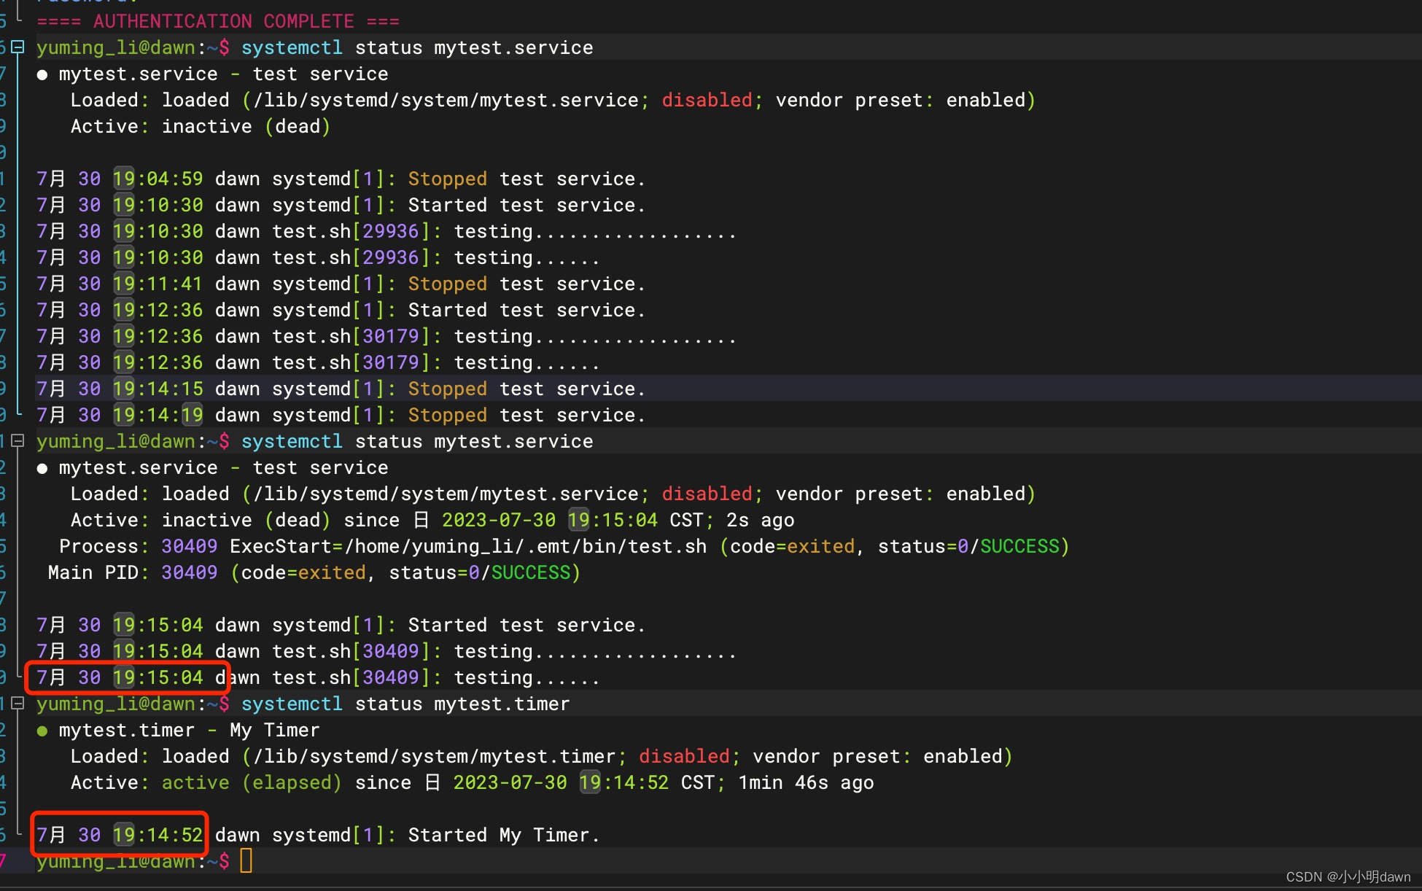Select 'Started test service.' at 19:15:04
1422x891 pixels.
tap(527, 625)
